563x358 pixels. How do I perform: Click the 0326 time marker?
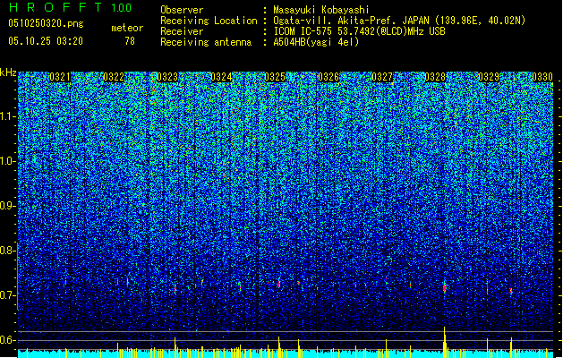[x=328, y=77]
